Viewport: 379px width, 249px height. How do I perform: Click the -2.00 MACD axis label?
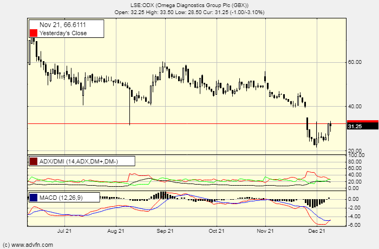354,208
